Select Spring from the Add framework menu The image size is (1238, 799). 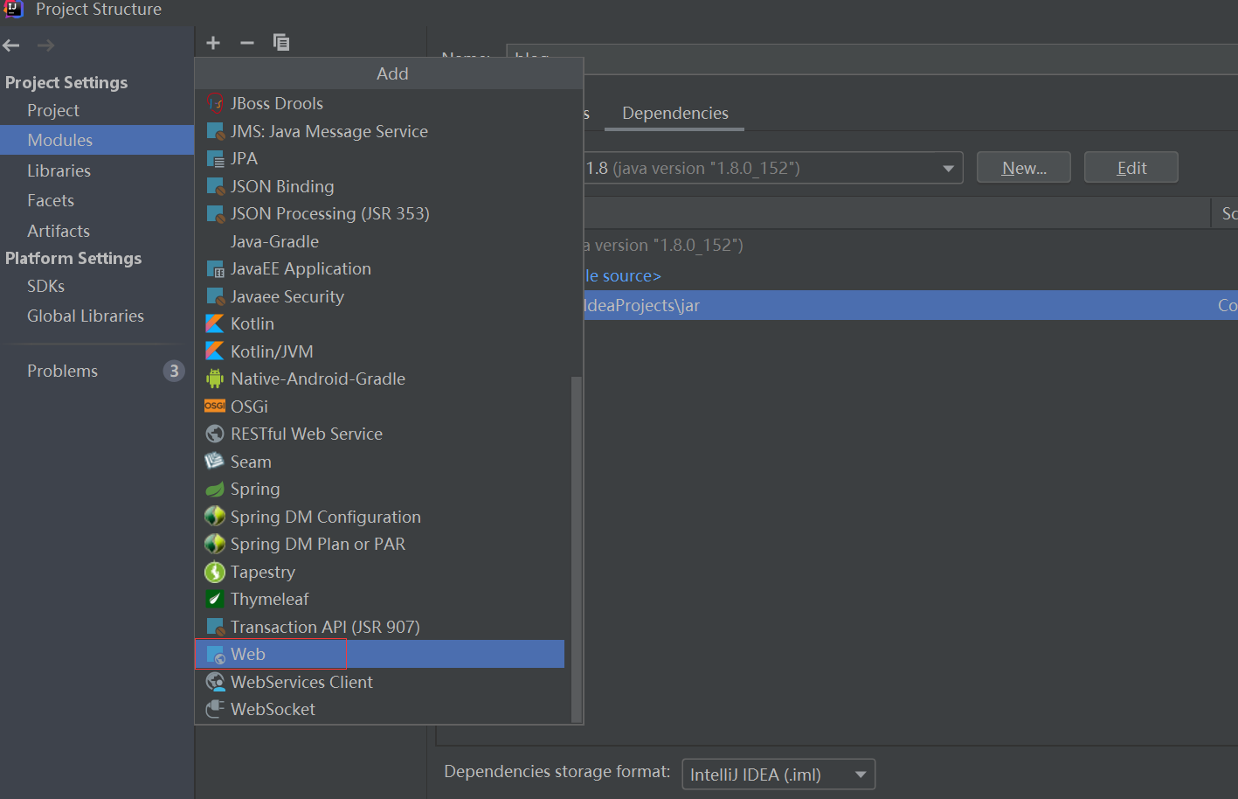[x=255, y=489]
